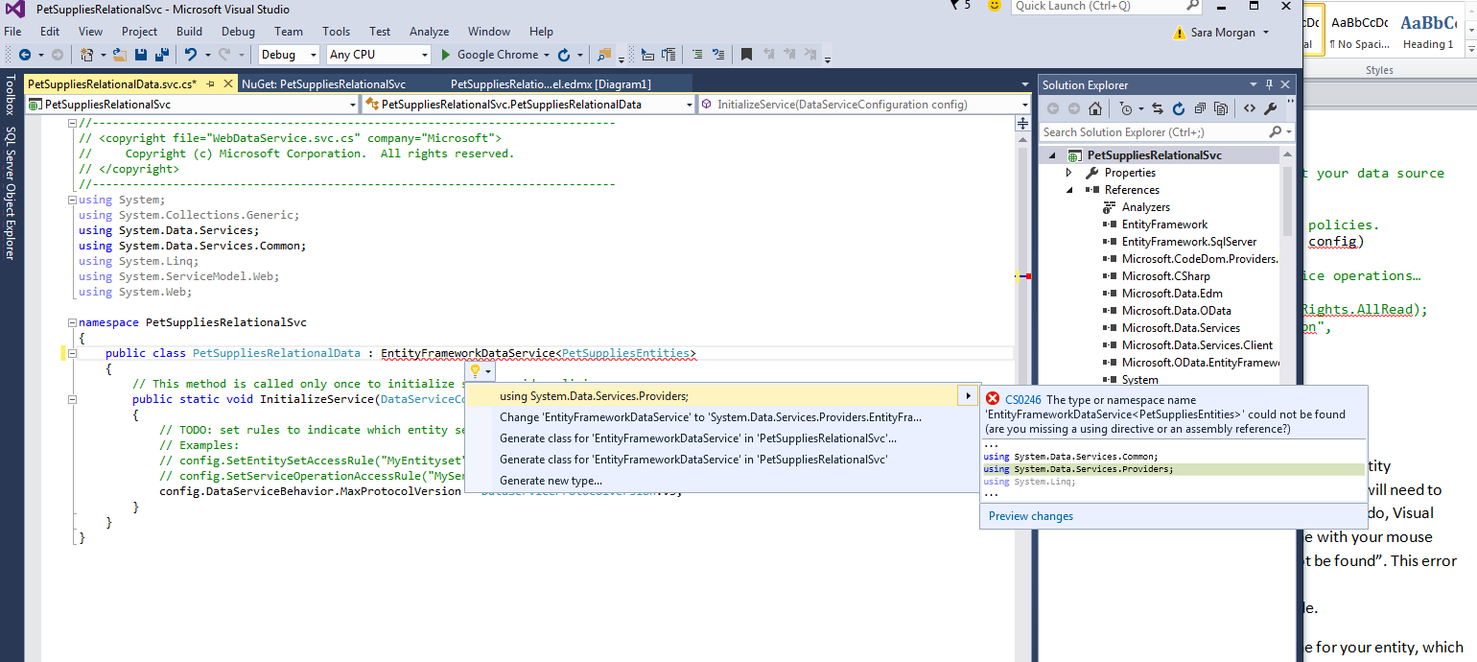
Task: Open the Build menu
Action: pos(189,32)
